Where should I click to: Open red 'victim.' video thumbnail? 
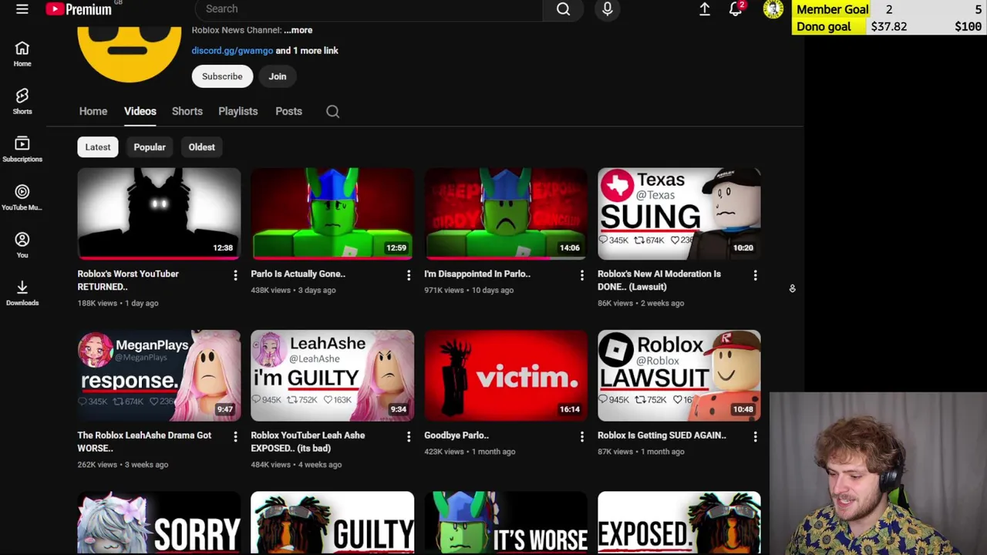[506, 375]
